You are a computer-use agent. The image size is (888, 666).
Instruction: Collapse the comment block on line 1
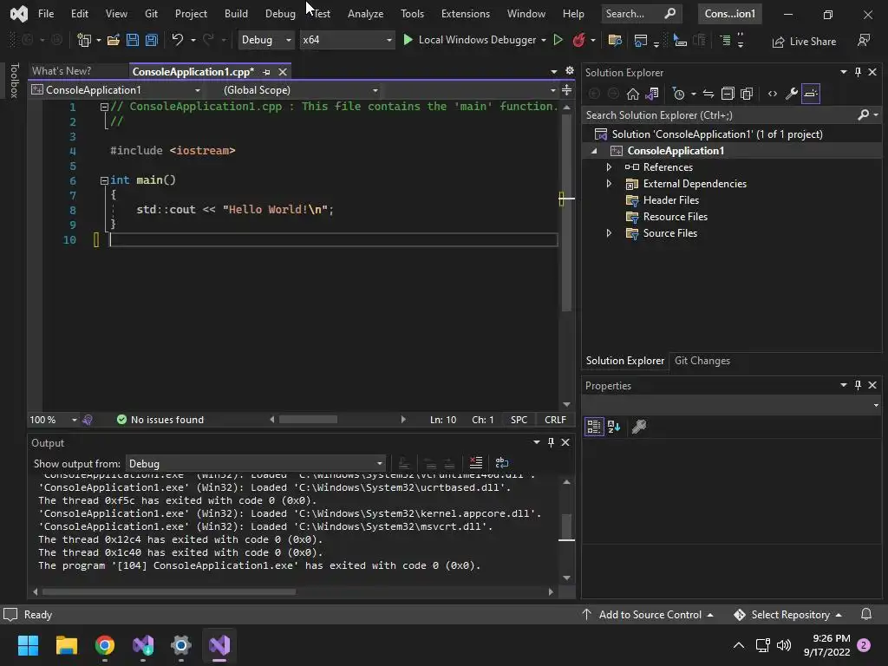click(x=104, y=107)
